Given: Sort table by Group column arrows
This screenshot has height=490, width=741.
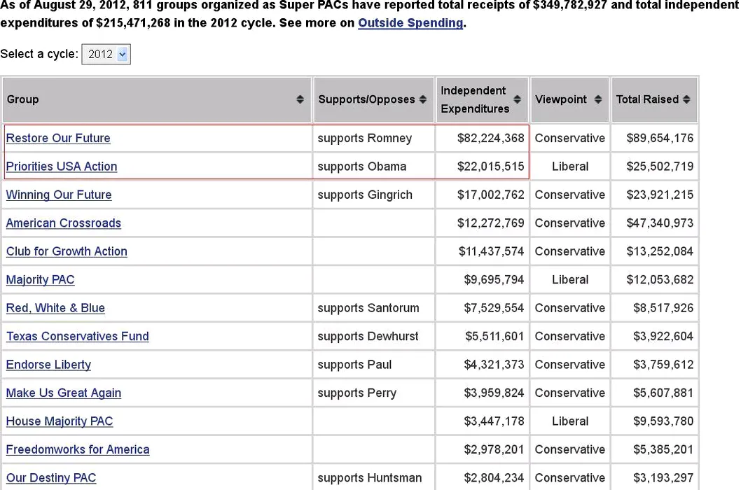Looking at the screenshot, I should pyautogui.click(x=300, y=99).
